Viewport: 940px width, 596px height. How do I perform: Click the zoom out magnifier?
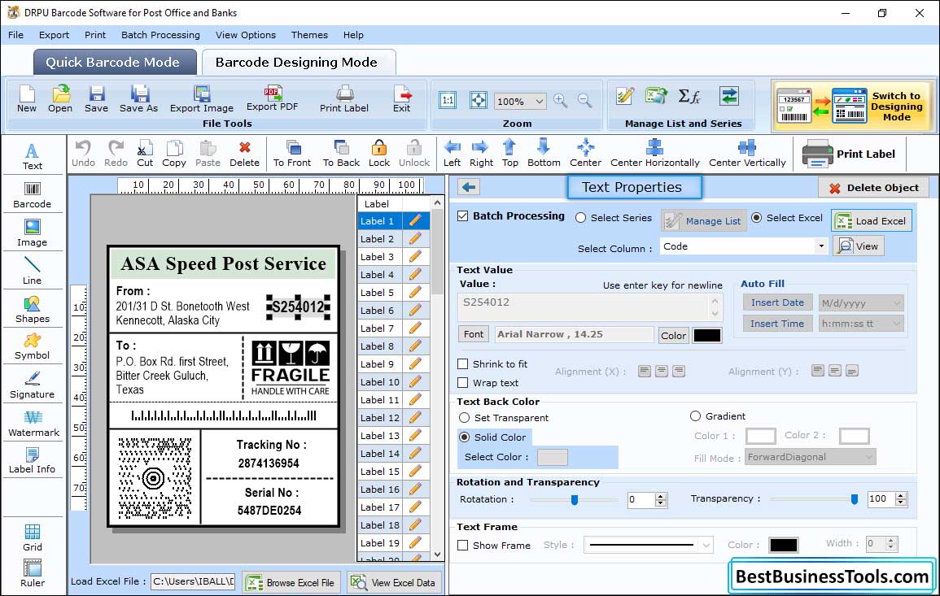point(584,101)
